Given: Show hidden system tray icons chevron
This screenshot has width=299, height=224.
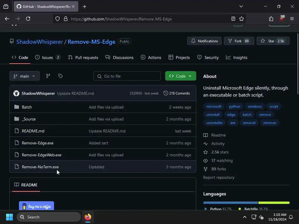Looking at the screenshot, I should click(245, 217).
